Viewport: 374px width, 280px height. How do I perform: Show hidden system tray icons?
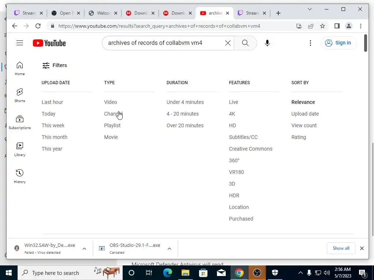click(x=301, y=273)
